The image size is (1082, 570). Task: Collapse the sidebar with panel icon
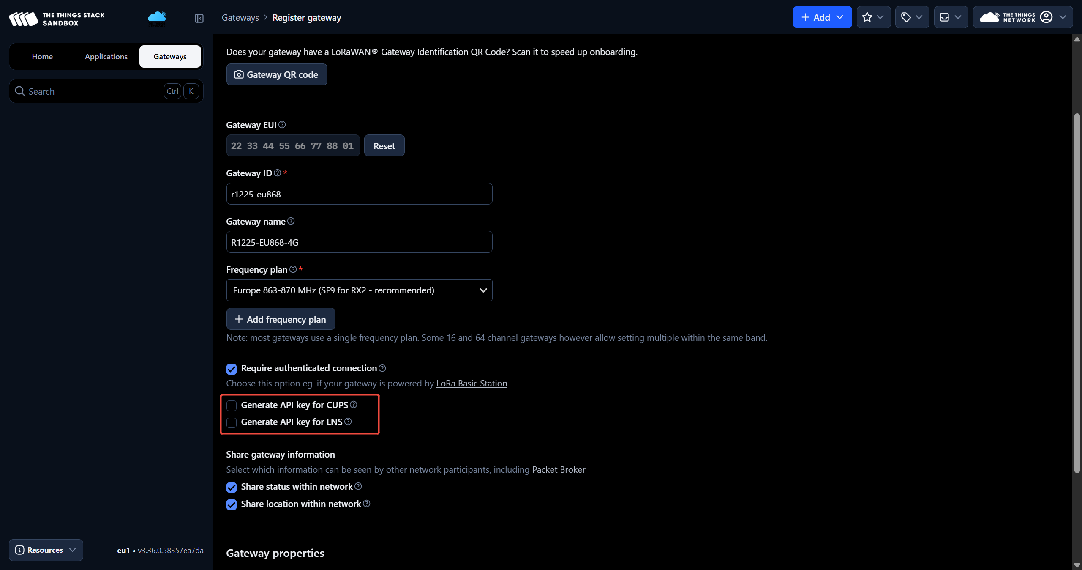click(199, 18)
